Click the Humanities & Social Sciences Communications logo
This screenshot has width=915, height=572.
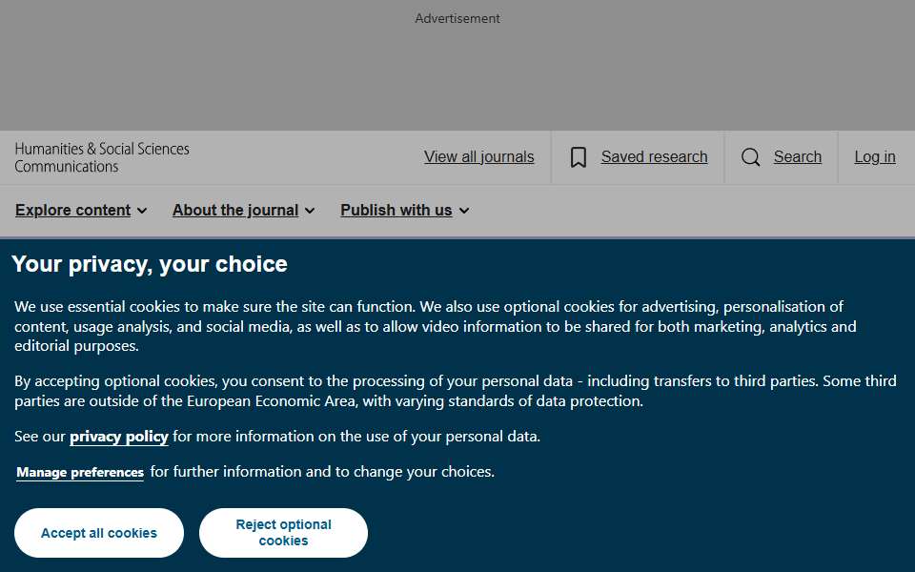pyautogui.click(x=102, y=157)
